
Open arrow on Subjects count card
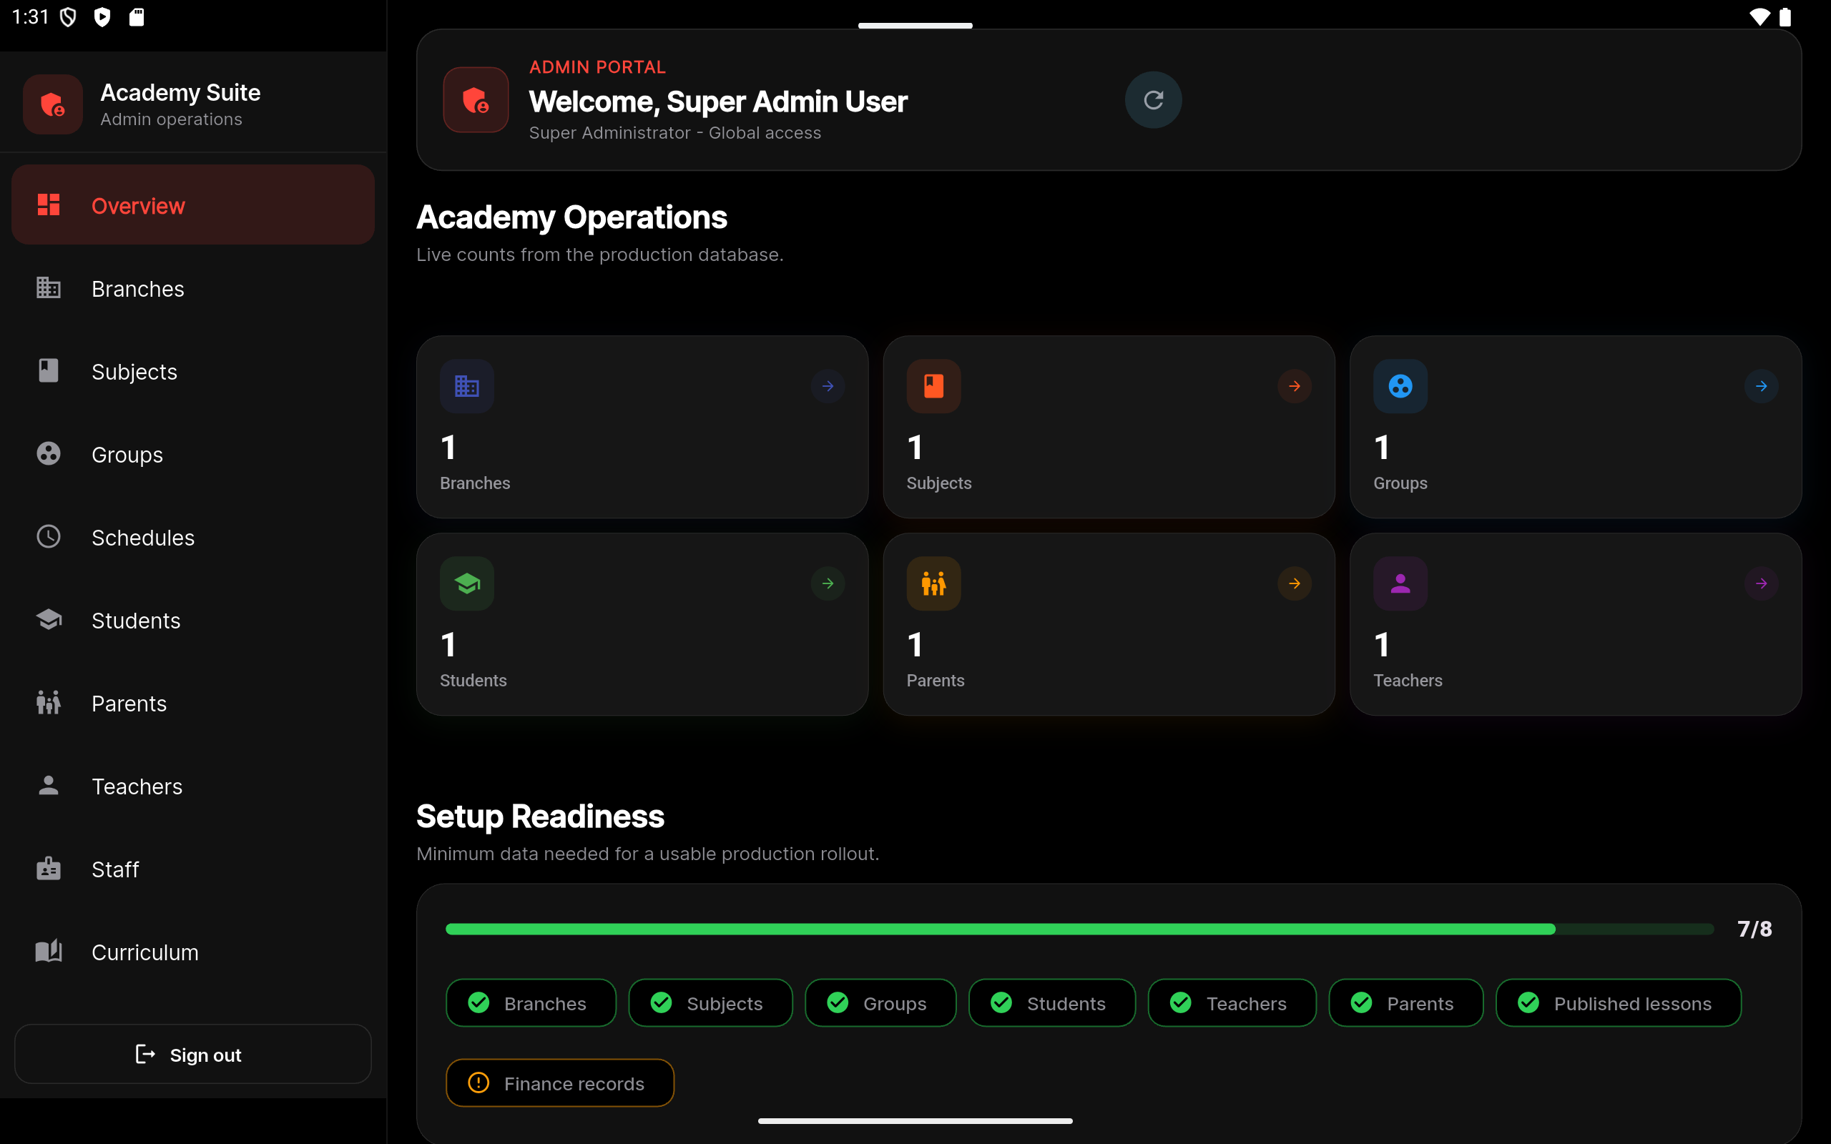1295,386
